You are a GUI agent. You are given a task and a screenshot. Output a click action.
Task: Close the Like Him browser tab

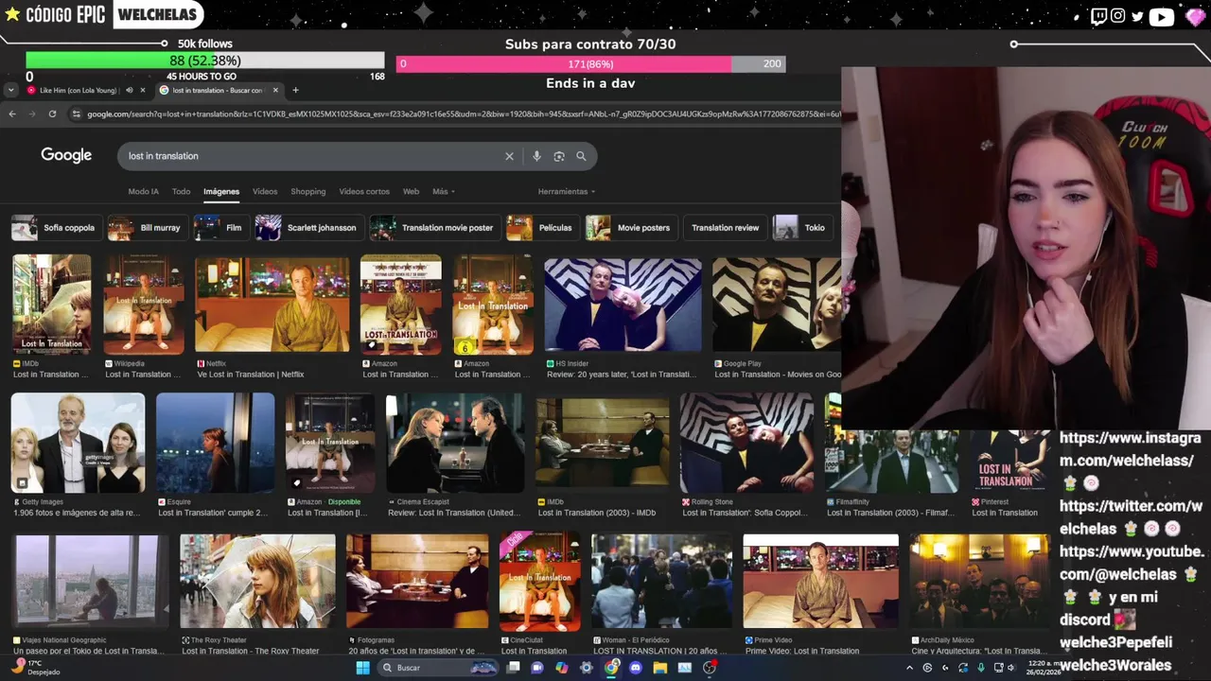click(x=143, y=91)
